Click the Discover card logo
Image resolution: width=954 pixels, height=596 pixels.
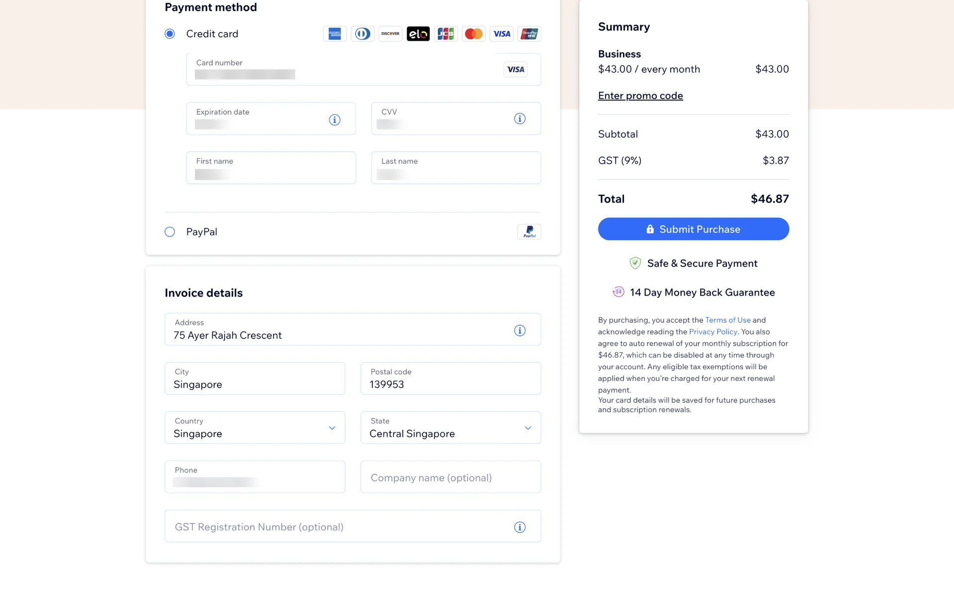tap(390, 34)
